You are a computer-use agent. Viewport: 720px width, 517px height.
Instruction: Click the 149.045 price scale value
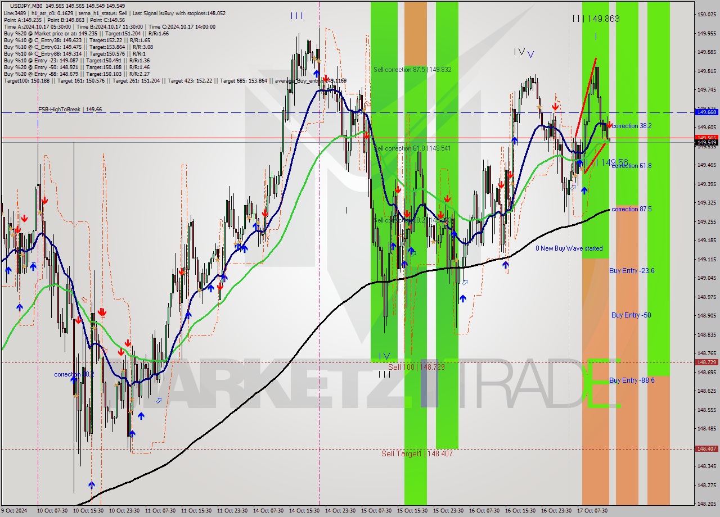pos(706,278)
